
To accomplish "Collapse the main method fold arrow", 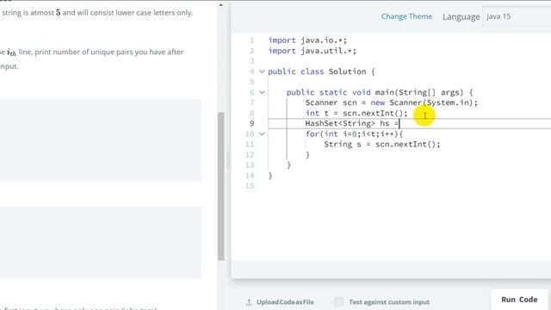I will tap(262, 92).
